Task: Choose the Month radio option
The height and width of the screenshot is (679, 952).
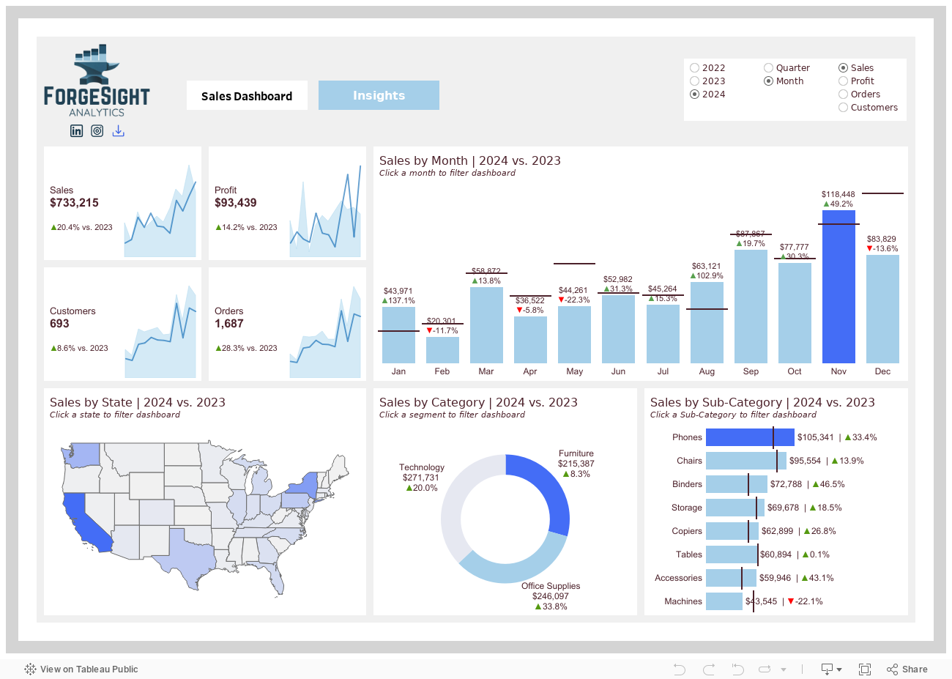Action: click(x=769, y=81)
